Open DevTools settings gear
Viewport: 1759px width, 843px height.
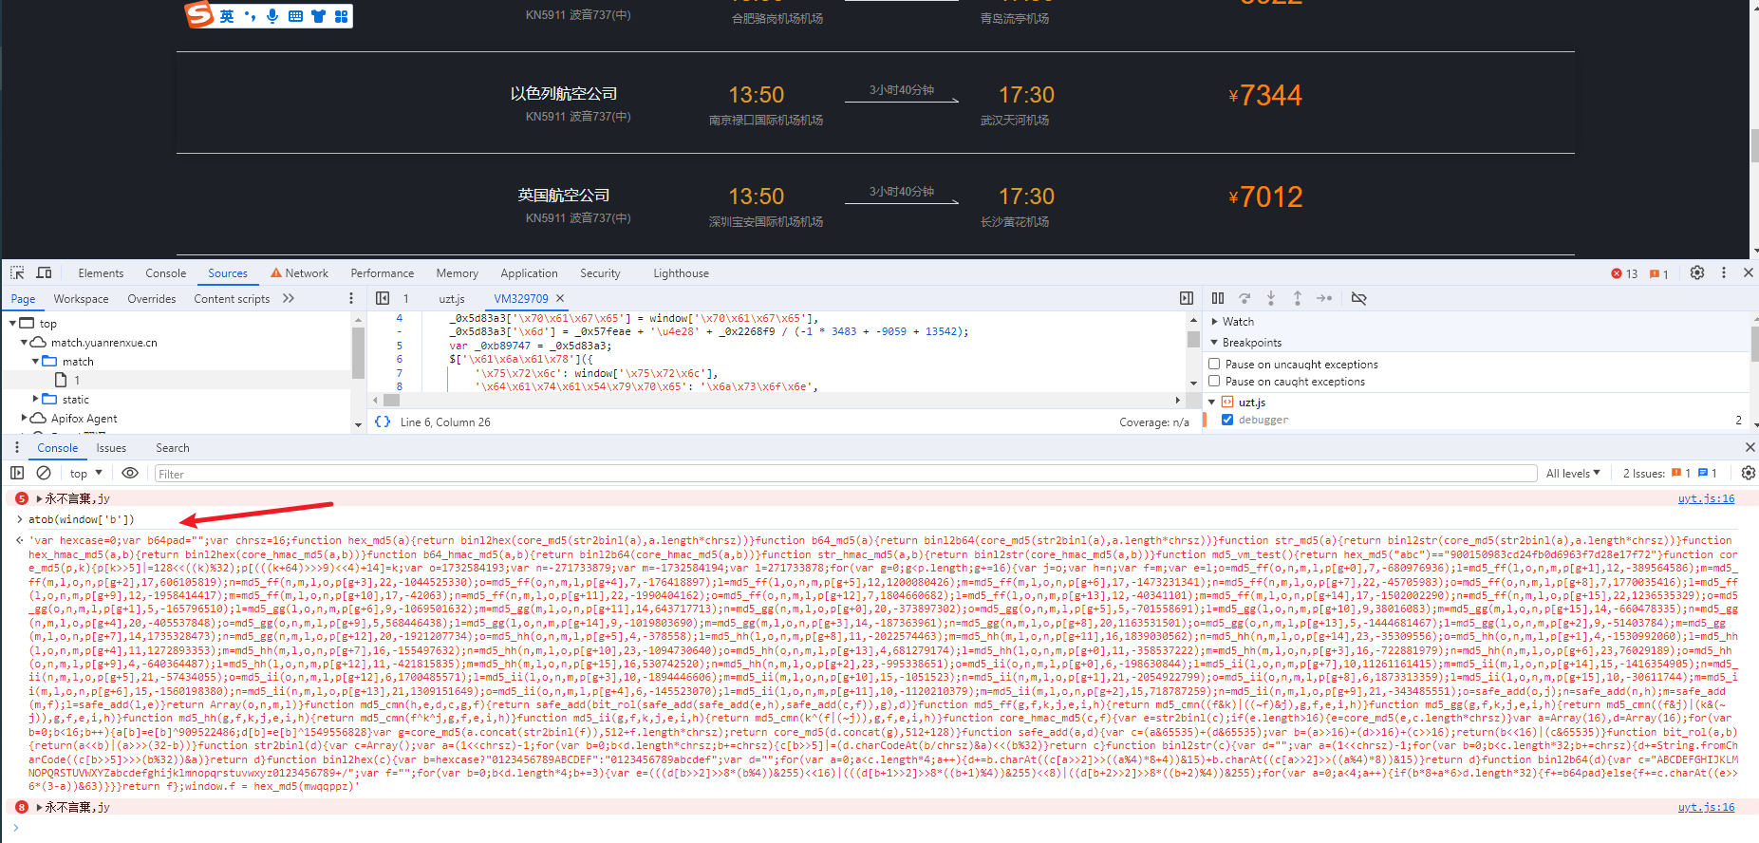pyautogui.click(x=1697, y=272)
